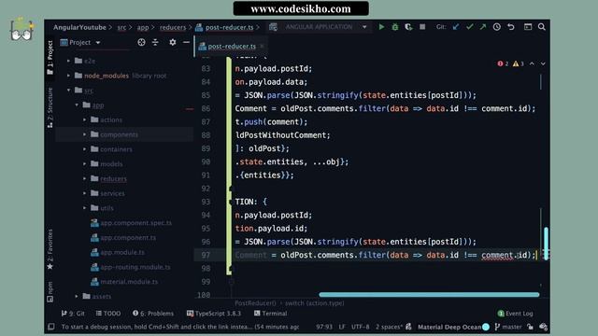This screenshot has height=336, width=598.
Task: Open the Git tool window tab
Action: click(73, 314)
